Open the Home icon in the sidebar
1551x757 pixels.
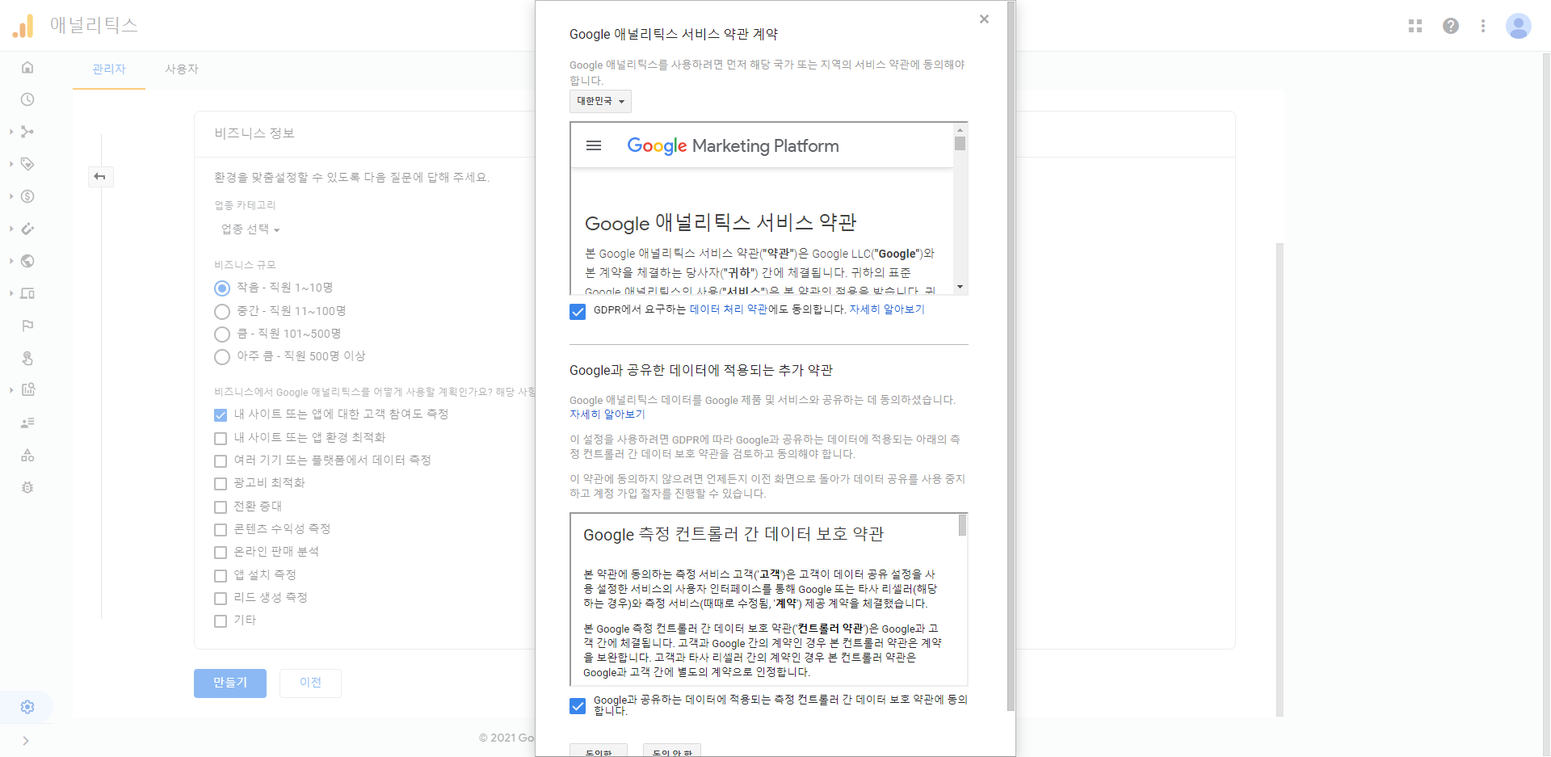click(x=27, y=67)
